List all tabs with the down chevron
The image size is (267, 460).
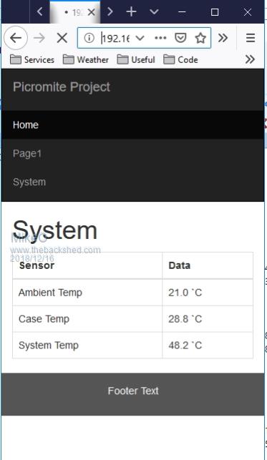(x=154, y=11)
